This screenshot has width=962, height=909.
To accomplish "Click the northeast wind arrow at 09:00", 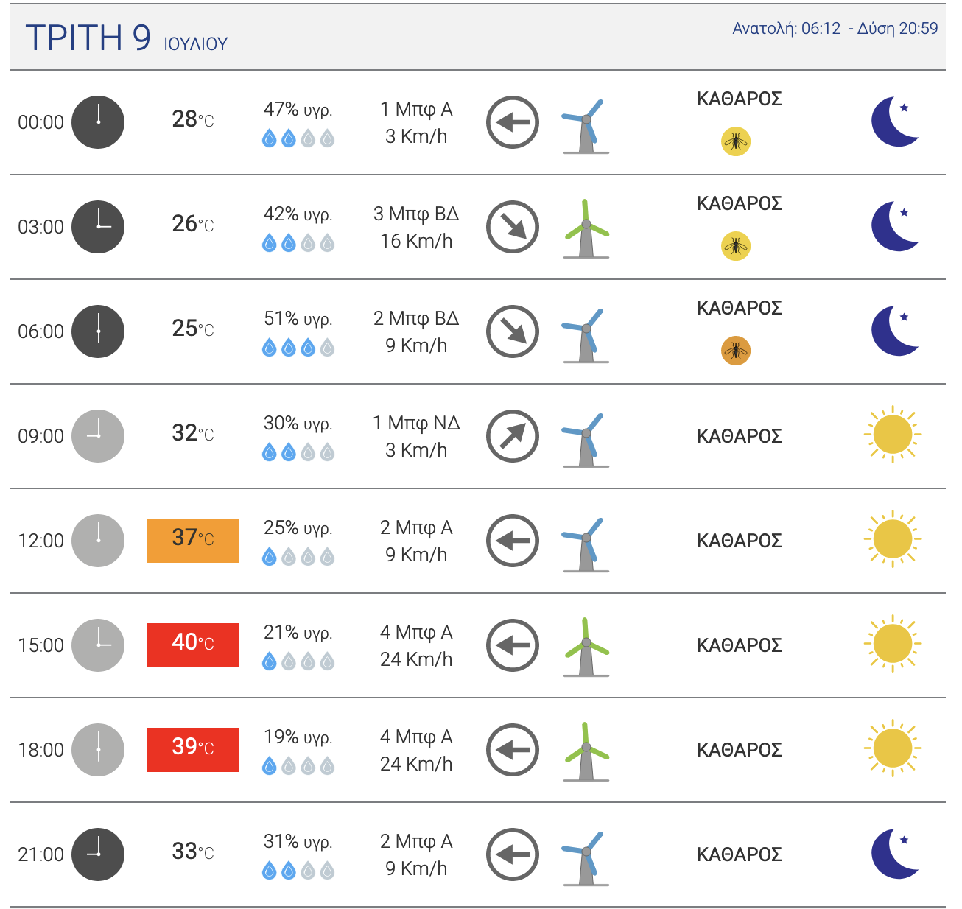I will coord(513,436).
